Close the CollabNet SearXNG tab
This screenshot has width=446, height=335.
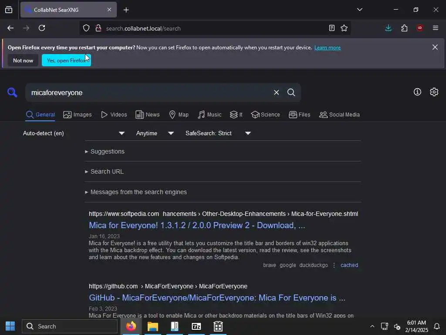coord(109,10)
